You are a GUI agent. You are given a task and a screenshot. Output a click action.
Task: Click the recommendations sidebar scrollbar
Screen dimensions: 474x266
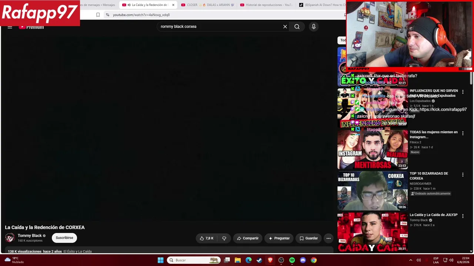tap(471, 78)
